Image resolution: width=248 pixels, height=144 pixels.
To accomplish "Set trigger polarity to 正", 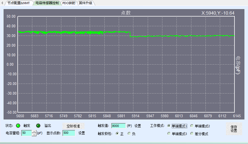I will (x=117, y=134).
